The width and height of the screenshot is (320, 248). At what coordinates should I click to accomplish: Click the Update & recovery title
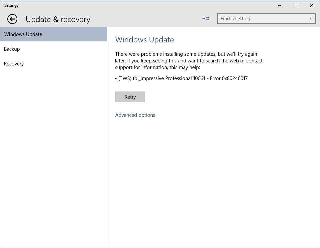click(x=58, y=19)
